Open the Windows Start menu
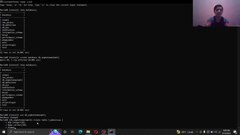240x135 pixels. (x=4, y=132)
